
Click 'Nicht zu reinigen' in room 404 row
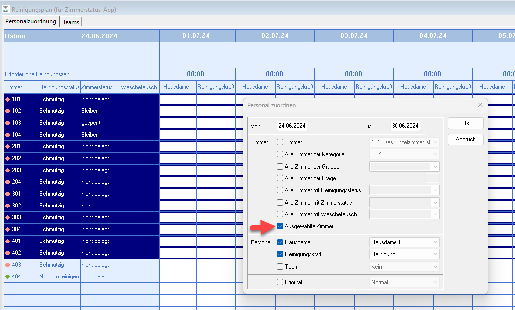59,276
